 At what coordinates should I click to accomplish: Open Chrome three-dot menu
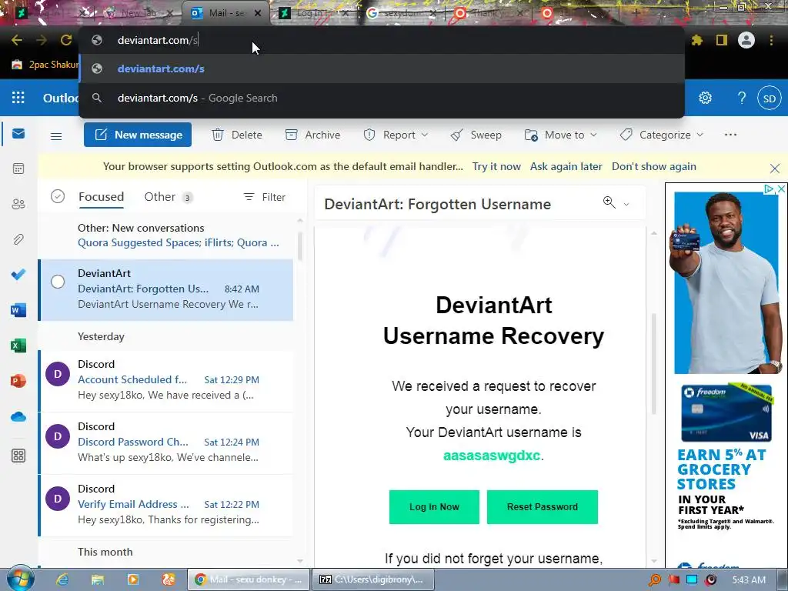771,40
